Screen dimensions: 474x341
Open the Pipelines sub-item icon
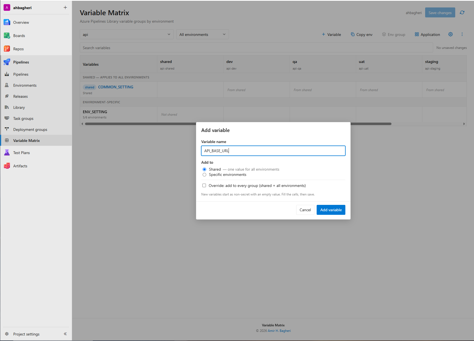[7, 74]
